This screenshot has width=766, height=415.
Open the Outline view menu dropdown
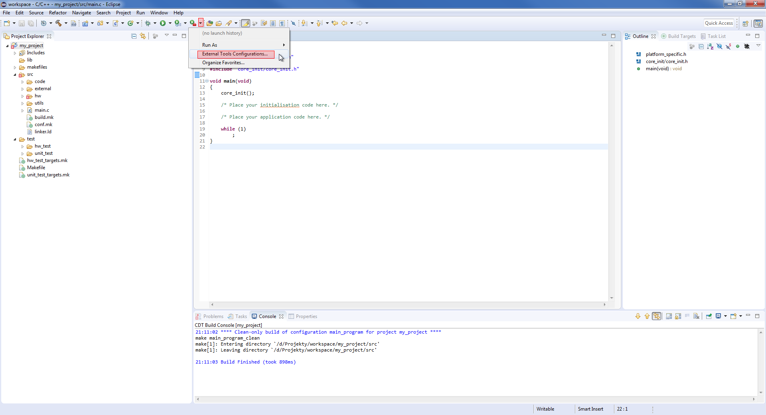(x=758, y=46)
